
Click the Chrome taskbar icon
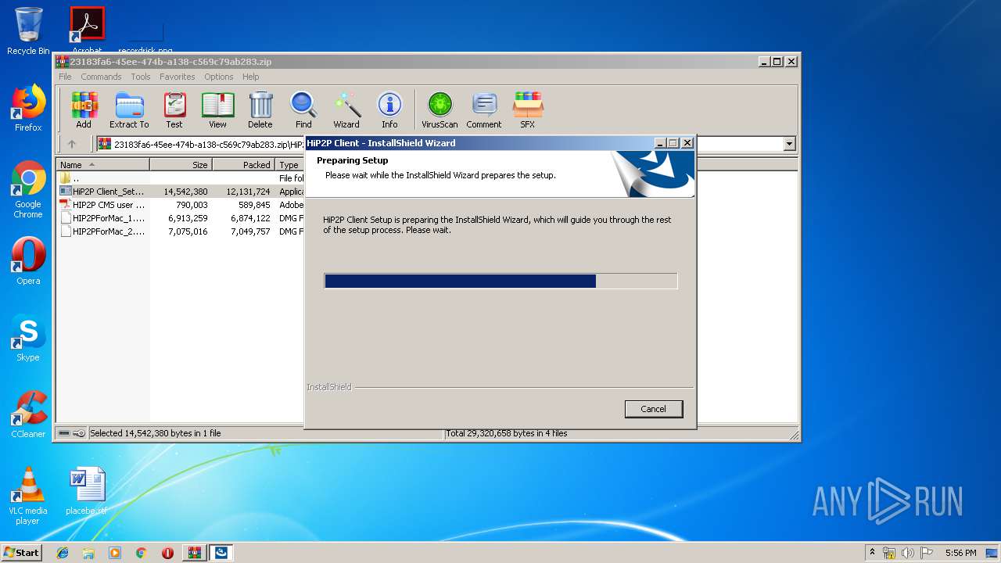(142, 553)
